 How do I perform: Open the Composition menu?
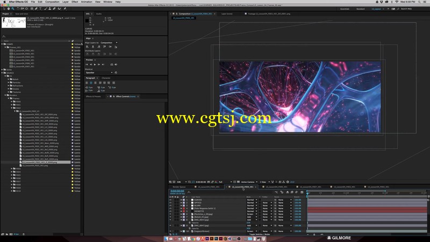pos(52,2)
